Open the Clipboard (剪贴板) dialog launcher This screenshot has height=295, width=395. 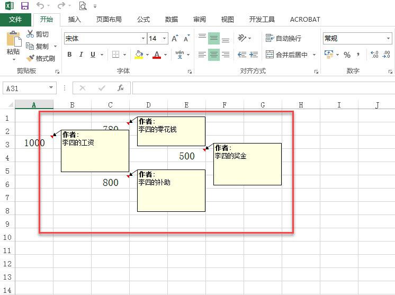coord(57,72)
